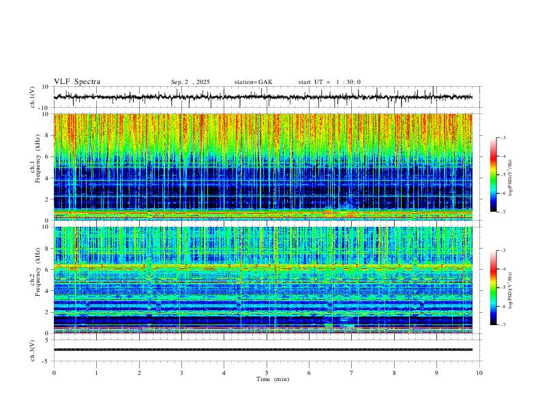Click the ch.1 "Frequency (kHz)" axis label
Viewport: 540px width, 418px height.
37,159
